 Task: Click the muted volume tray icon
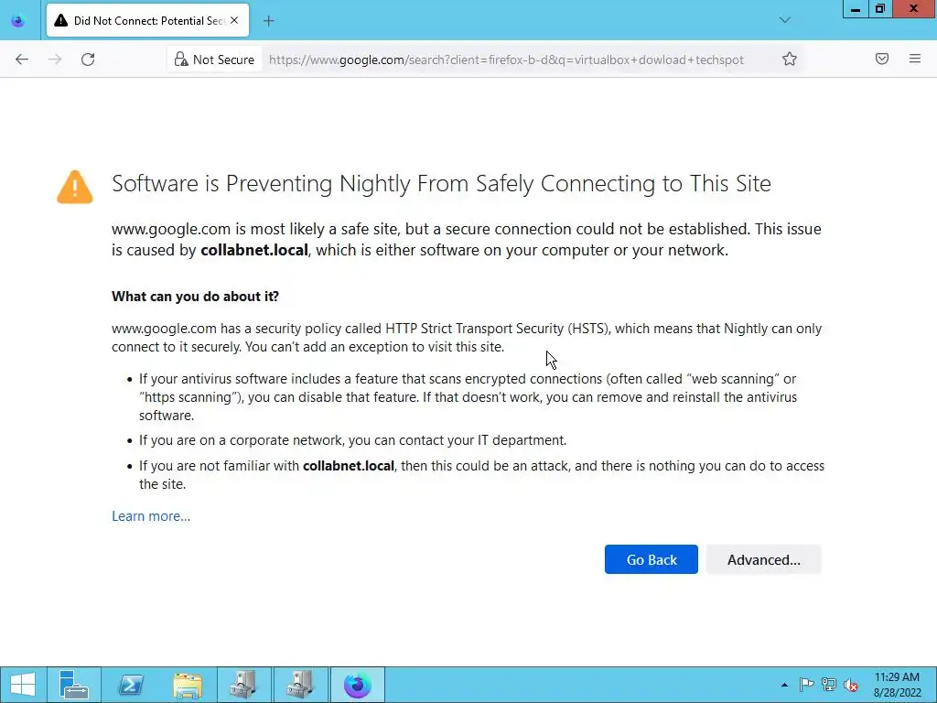click(850, 685)
